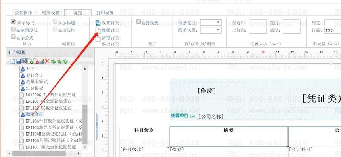Click the new blank template icon
341x157 pixels.
click(x=13, y=61)
